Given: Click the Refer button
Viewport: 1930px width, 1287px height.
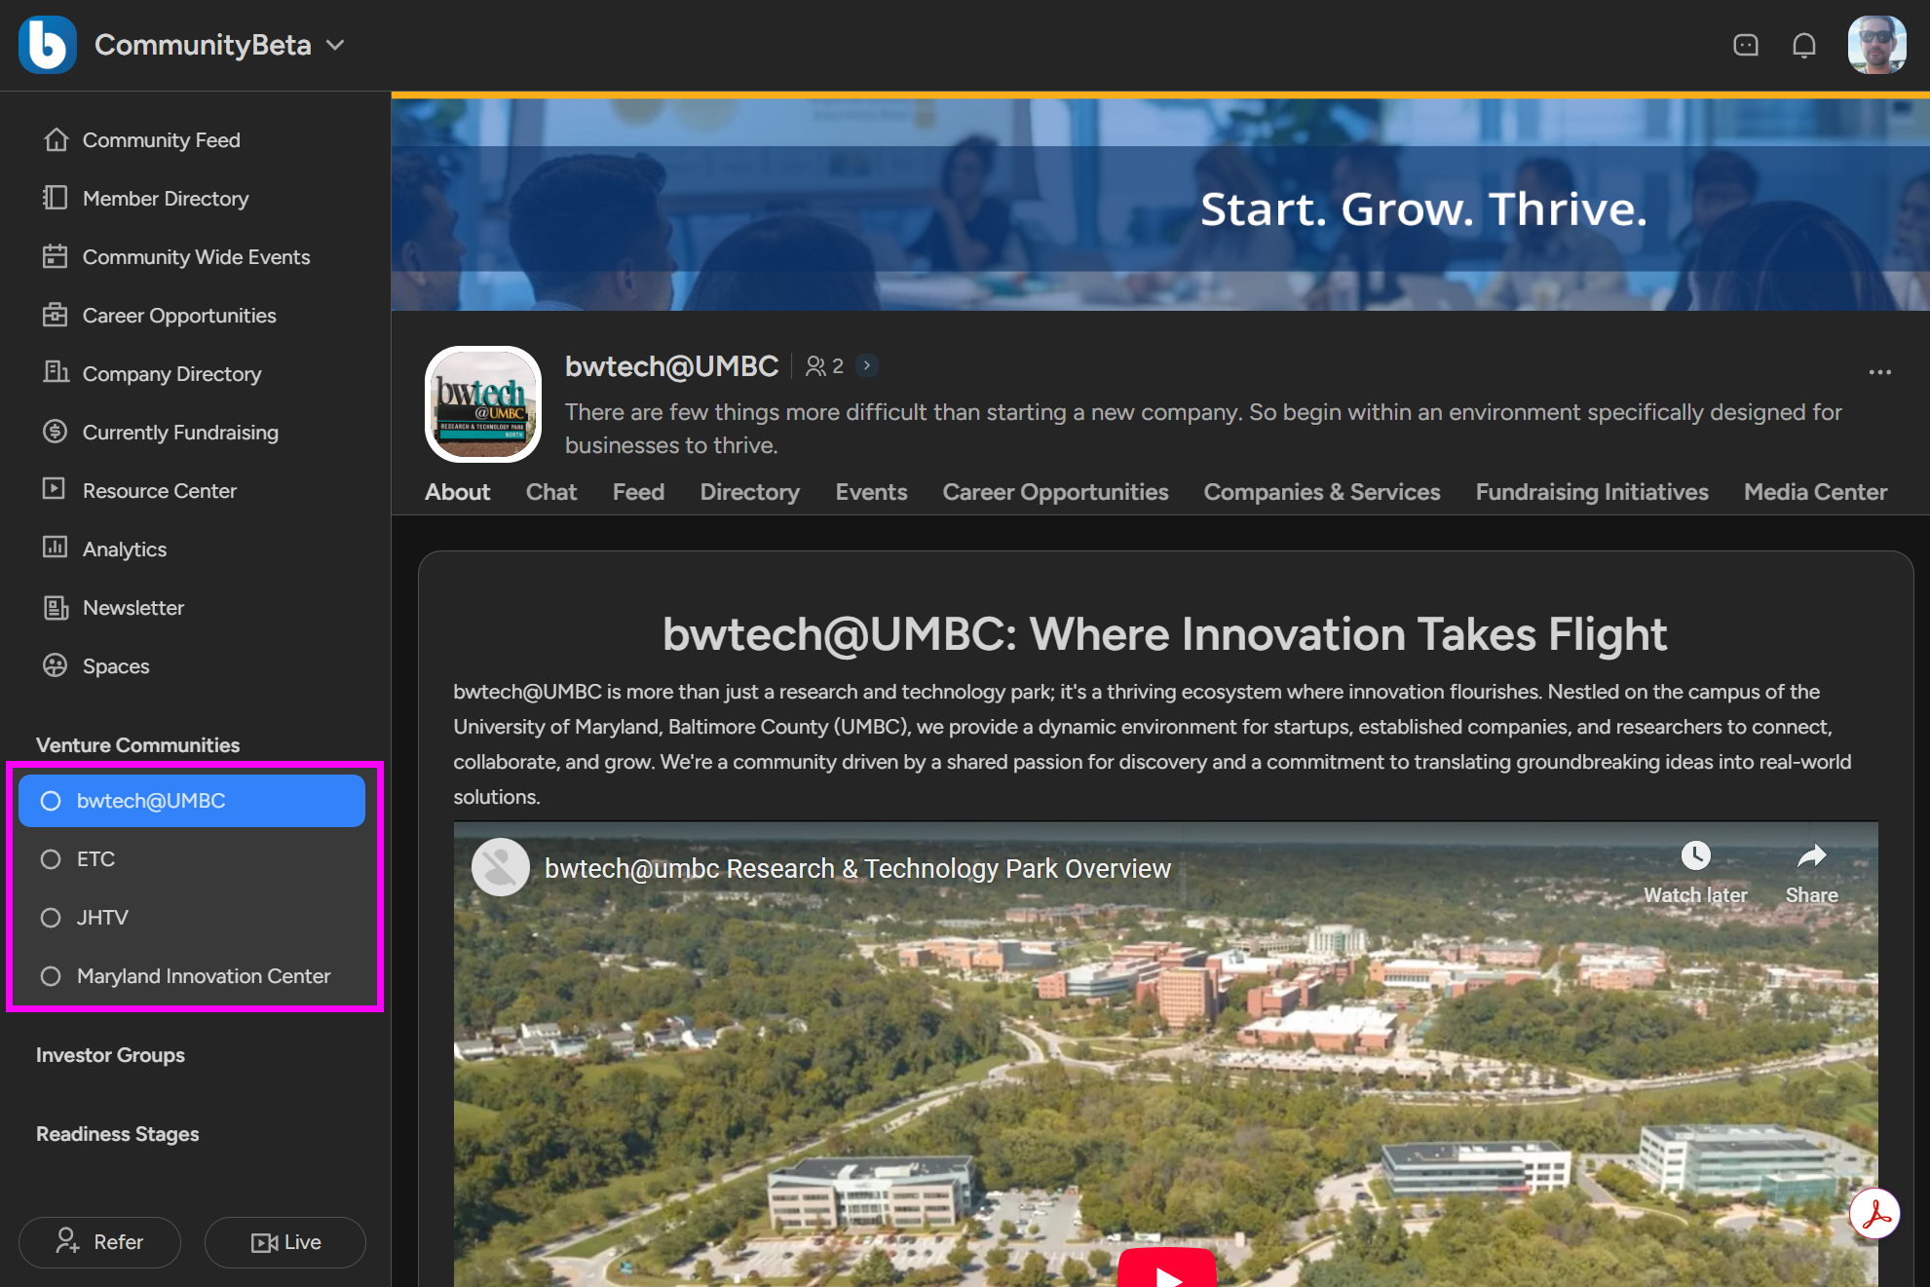Looking at the screenshot, I should click(x=99, y=1242).
